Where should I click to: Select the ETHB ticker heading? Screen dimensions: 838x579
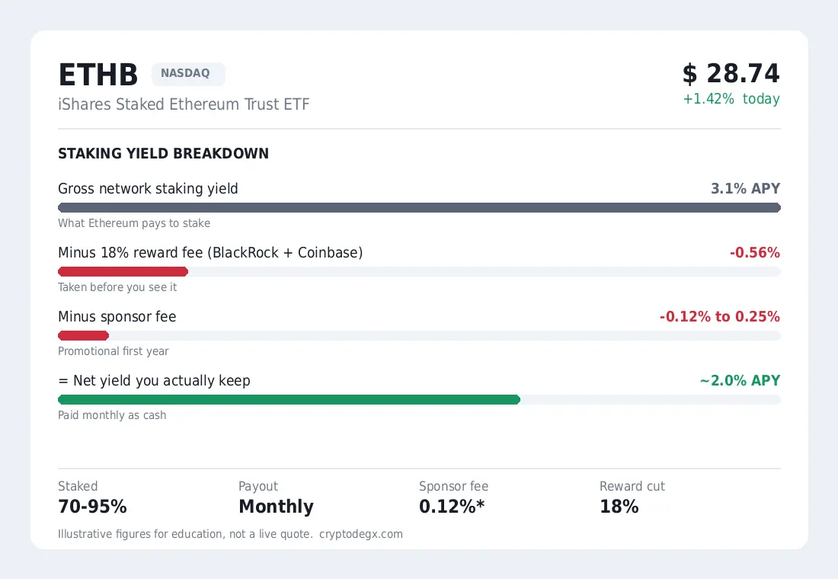click(98, 75)
